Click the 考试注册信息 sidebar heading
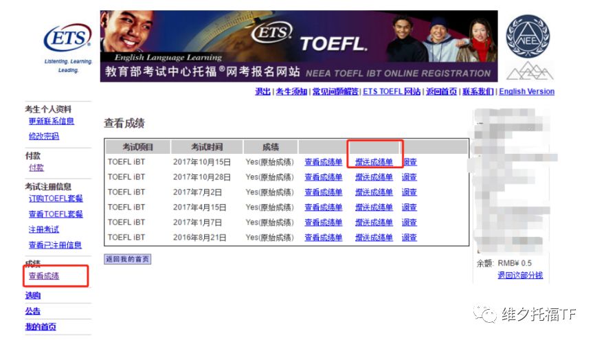This screenshot has height=340, width=595. tap(48, 186)
